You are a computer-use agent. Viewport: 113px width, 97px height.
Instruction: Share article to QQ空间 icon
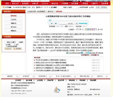(67, 53)
